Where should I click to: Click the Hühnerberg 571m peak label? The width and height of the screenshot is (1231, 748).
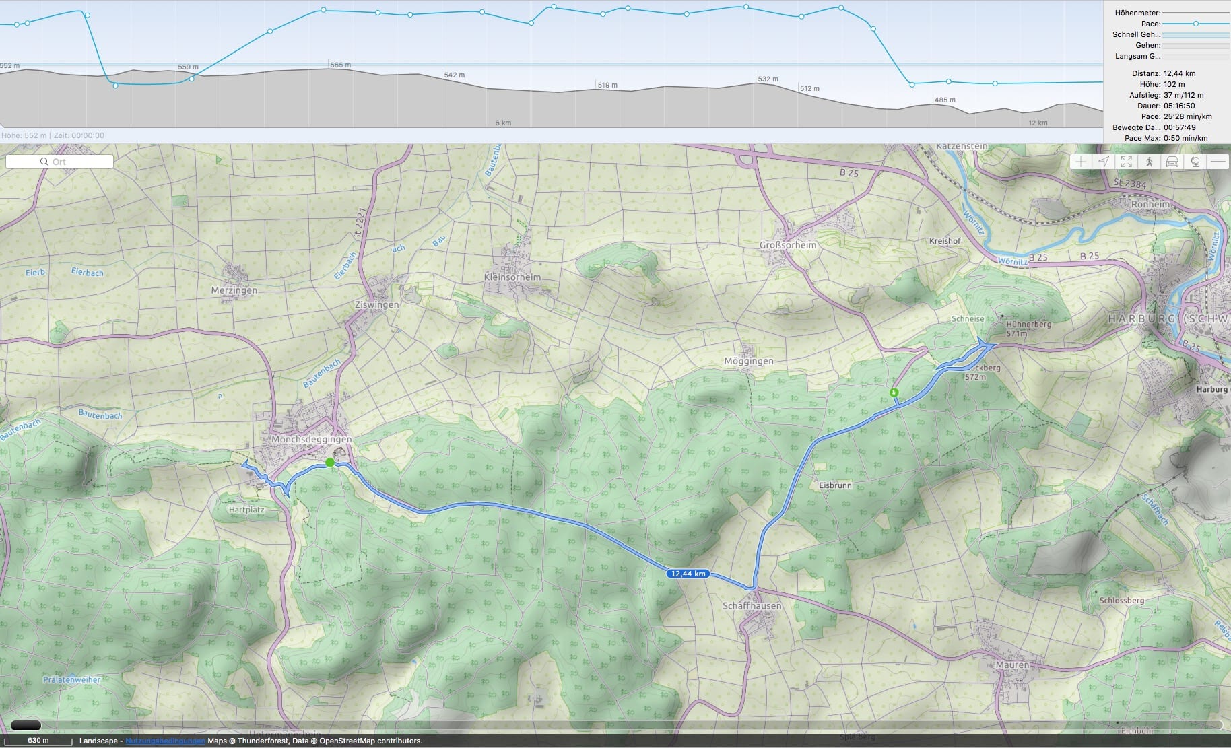(x=1028, y=328)
